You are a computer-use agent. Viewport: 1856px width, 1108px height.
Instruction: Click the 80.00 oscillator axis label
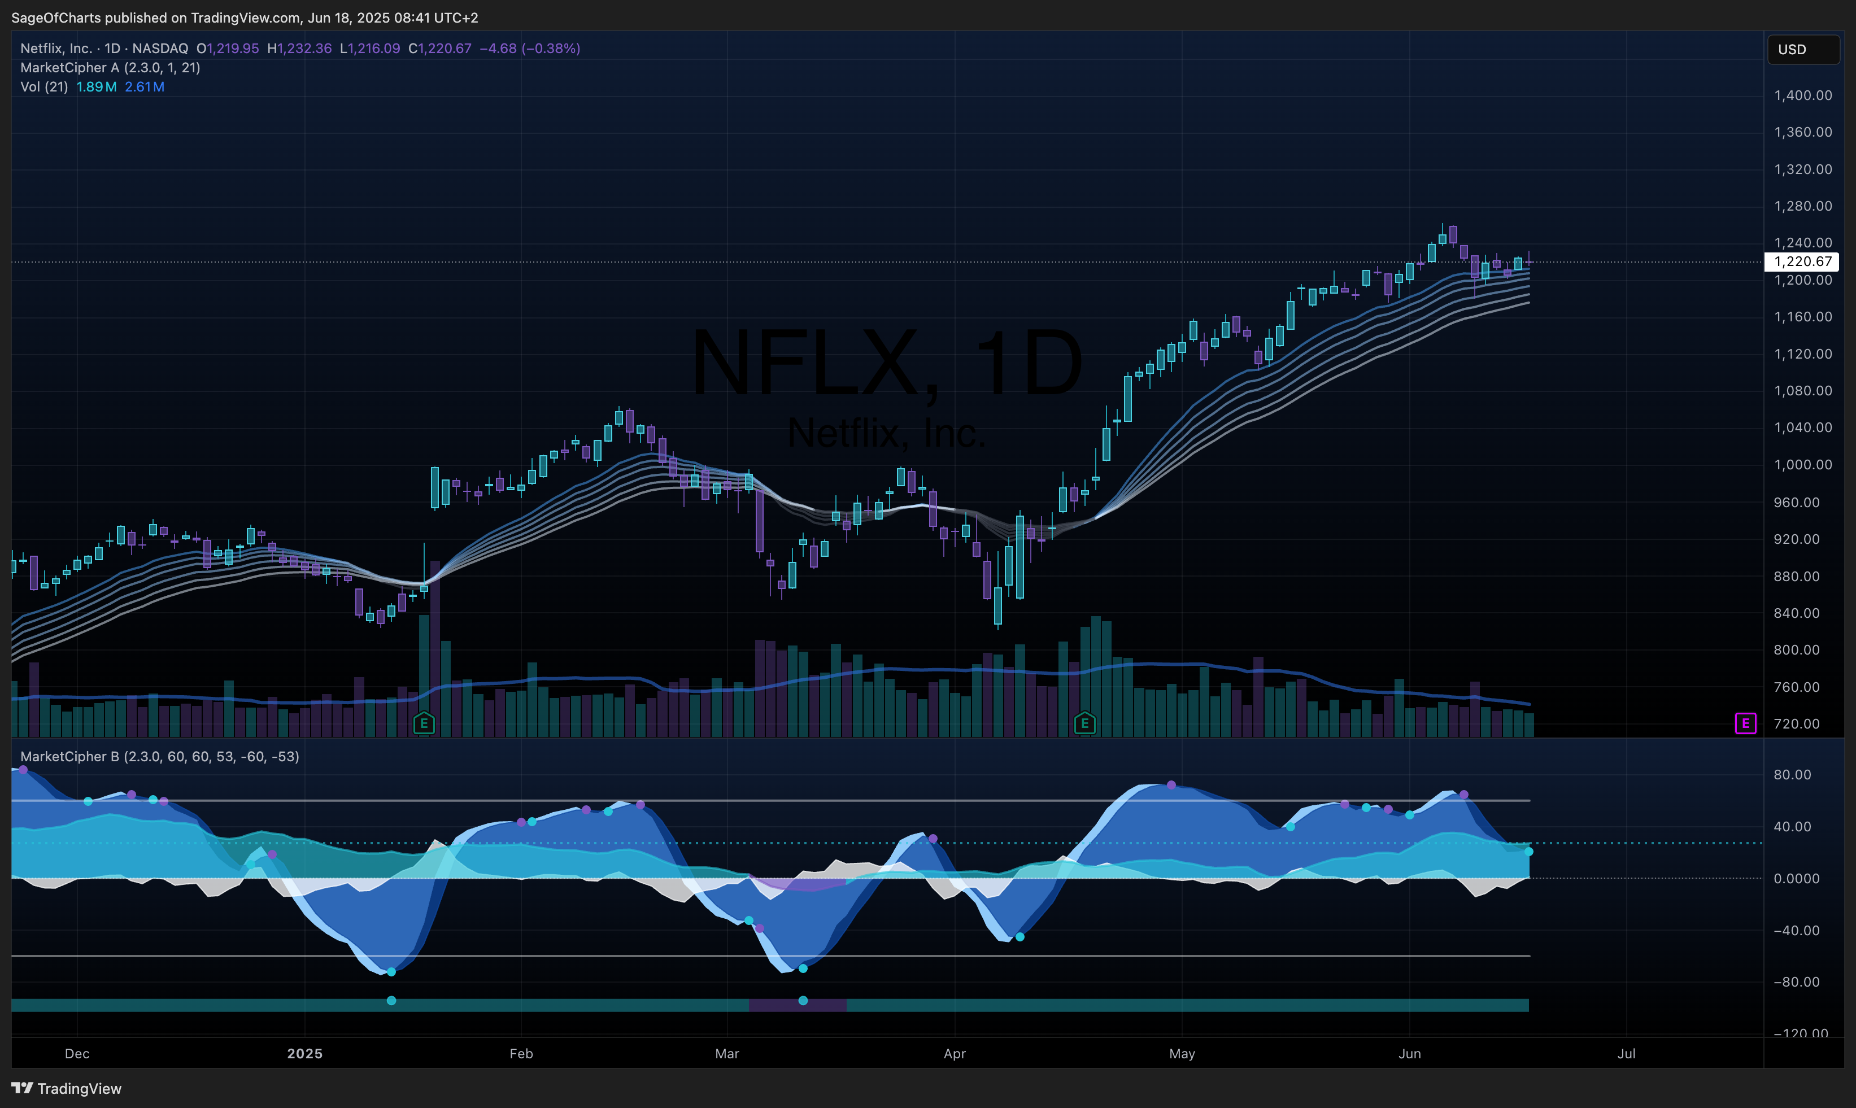tap(1793, 774)
